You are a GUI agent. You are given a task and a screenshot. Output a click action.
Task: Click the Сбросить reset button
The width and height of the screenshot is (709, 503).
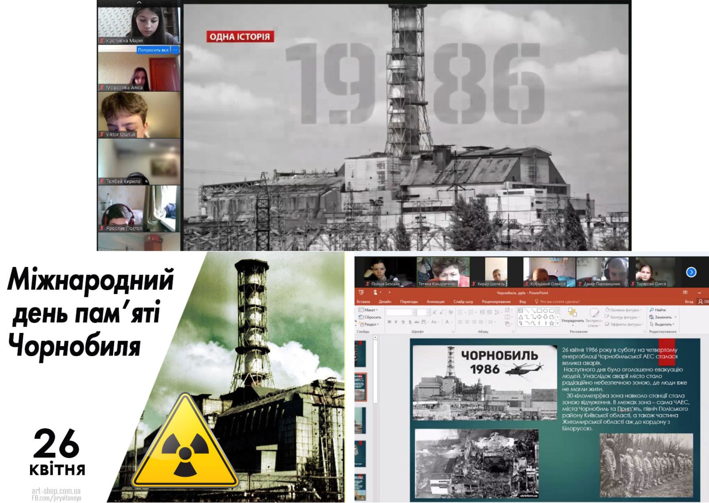[x=370, y=317]
